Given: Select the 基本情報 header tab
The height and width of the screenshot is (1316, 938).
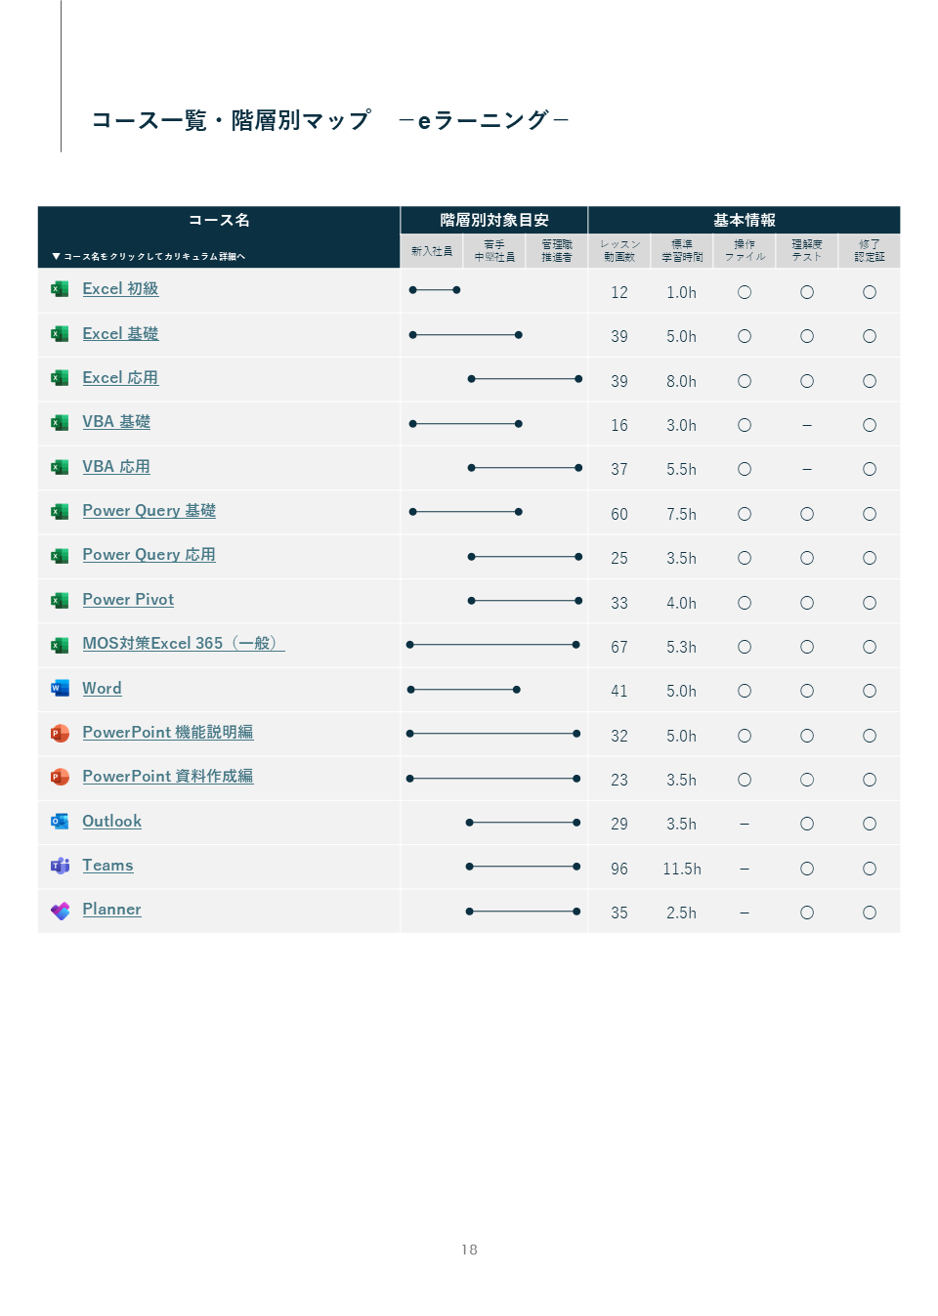Looking at the screenshot, I should [744, 220].
